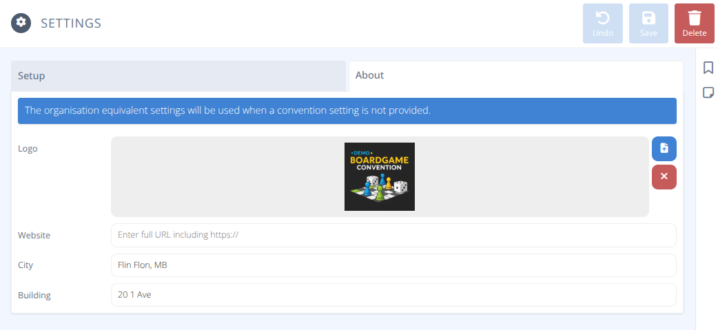Click the Save button

(x=649, y=23)
